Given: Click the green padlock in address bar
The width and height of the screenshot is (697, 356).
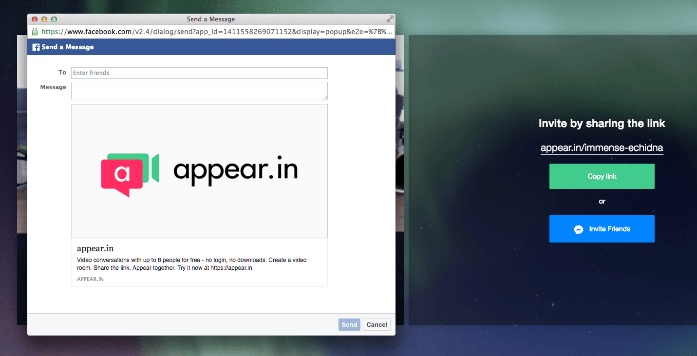Looking at the screenshot, I should pos(35,32).
